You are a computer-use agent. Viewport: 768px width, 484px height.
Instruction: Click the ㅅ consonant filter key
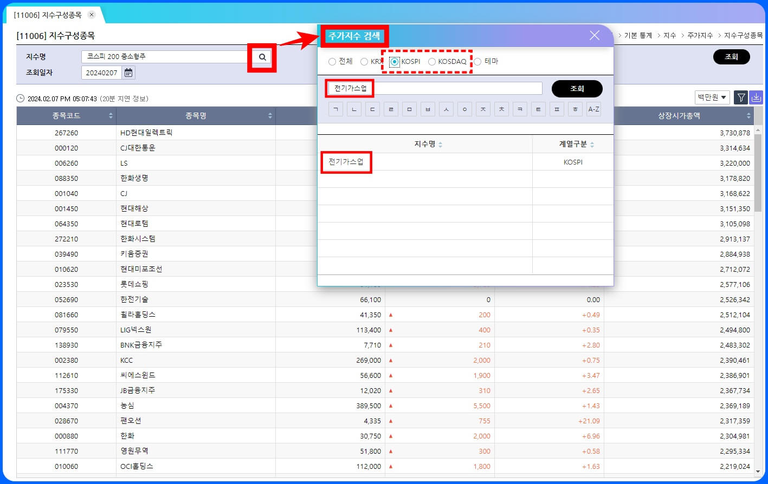click(x=446, y=109)
